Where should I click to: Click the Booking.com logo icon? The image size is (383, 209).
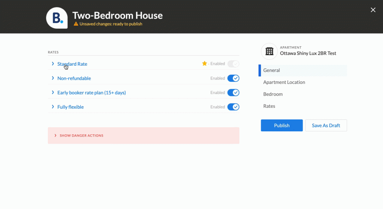tap(57, 18)
